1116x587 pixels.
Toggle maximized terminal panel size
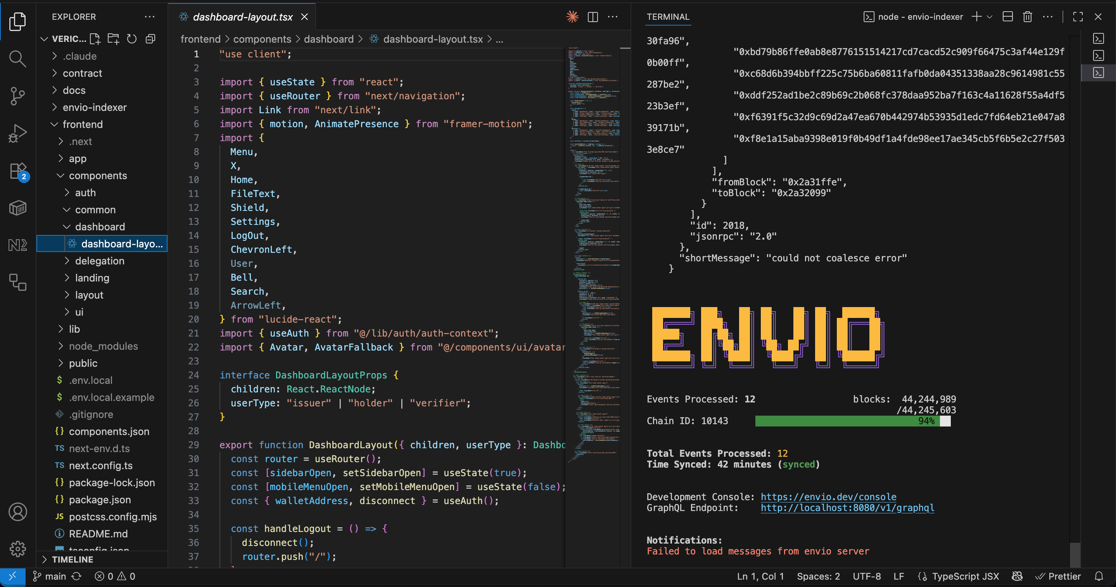(1078, 17)
